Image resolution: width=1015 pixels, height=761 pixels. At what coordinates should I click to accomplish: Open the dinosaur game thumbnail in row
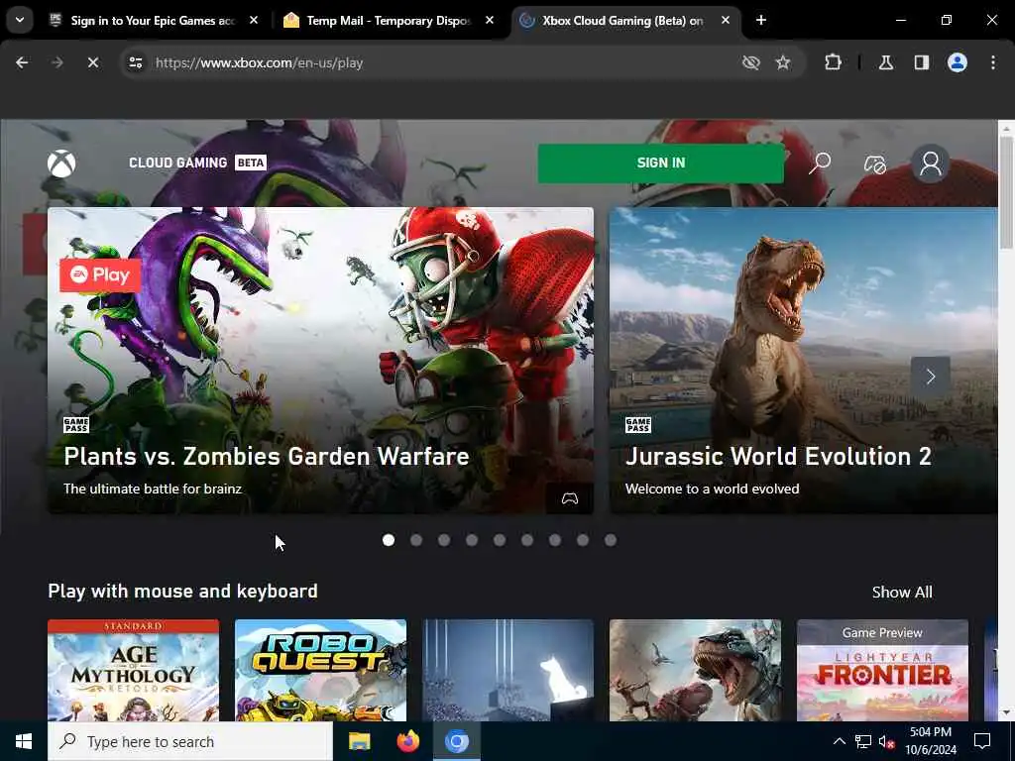click(695, 671)
